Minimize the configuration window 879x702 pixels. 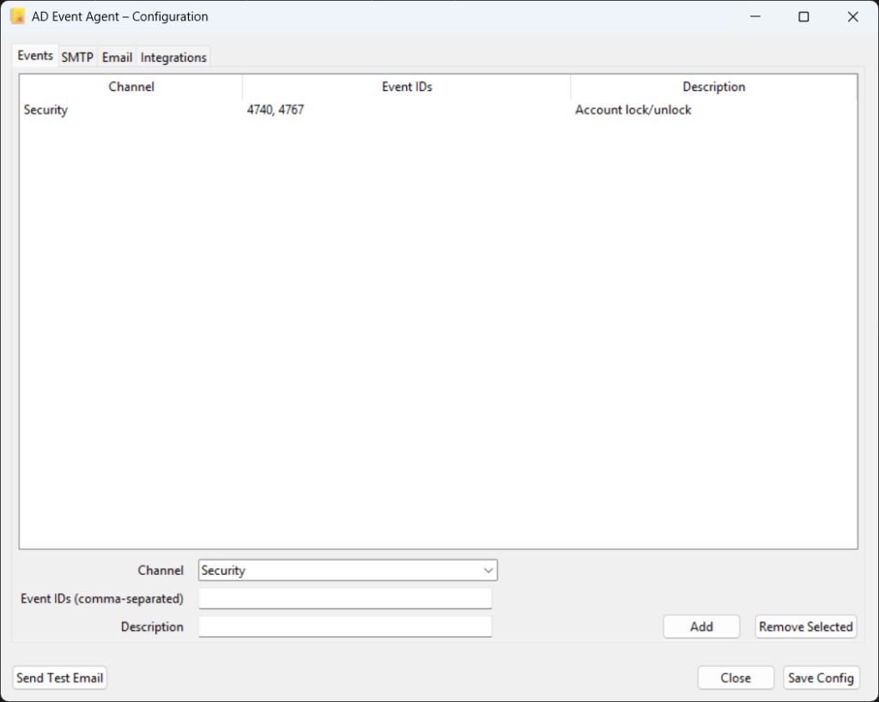[x=755, y=16]
